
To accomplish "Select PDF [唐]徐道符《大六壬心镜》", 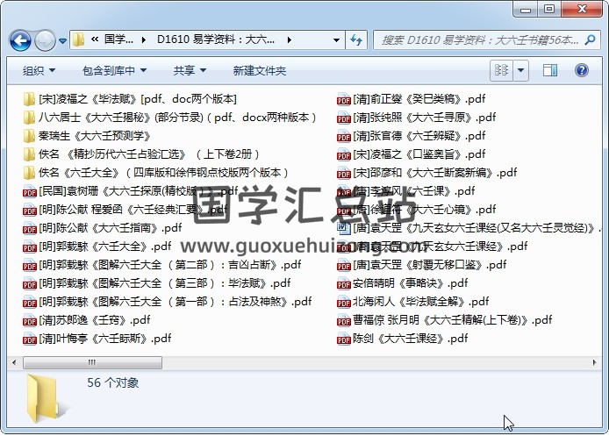I will [416, 210].
